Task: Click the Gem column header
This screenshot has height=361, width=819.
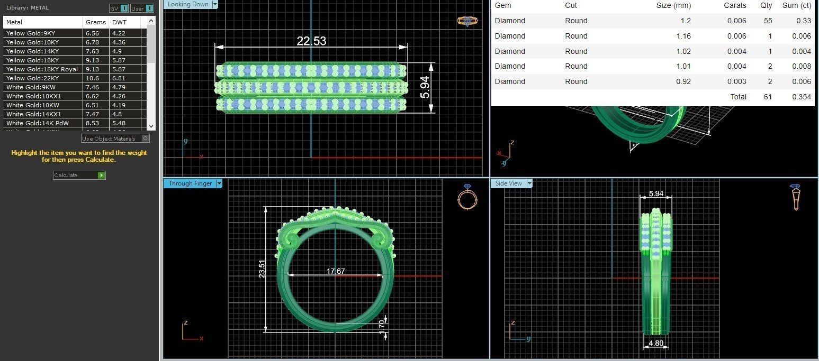Action: (503, 5)
